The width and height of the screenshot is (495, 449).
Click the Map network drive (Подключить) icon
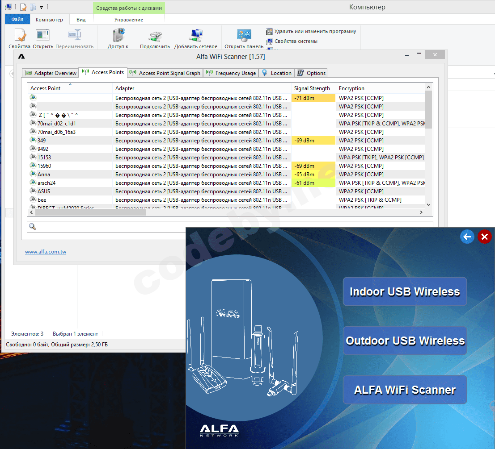pos(155,36)
